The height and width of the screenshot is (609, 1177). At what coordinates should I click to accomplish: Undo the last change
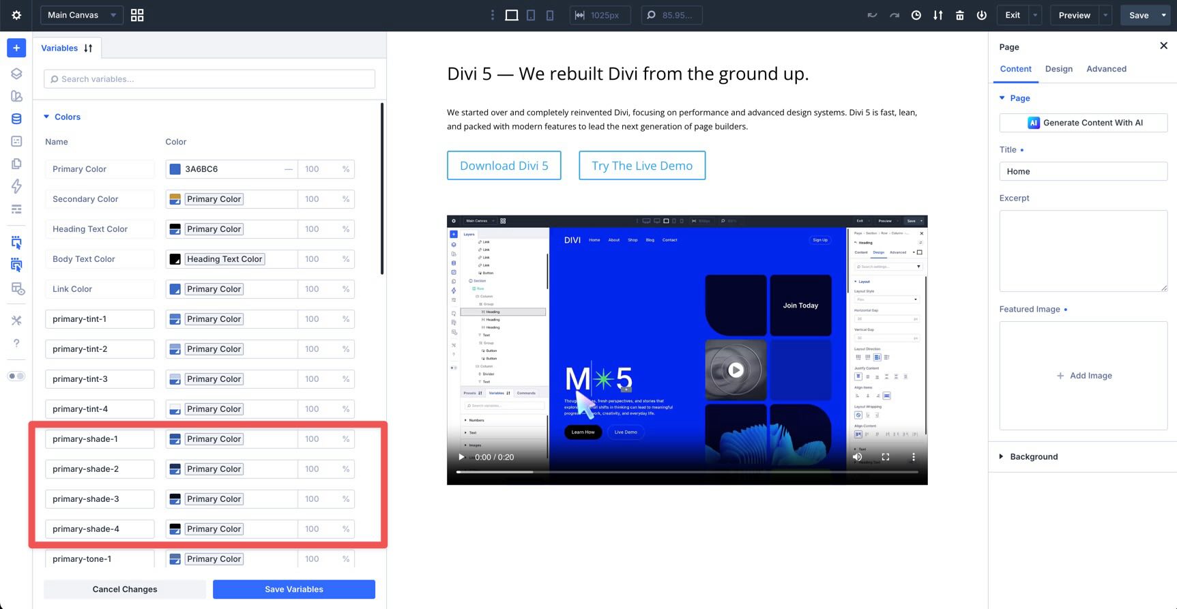point(872,15)
